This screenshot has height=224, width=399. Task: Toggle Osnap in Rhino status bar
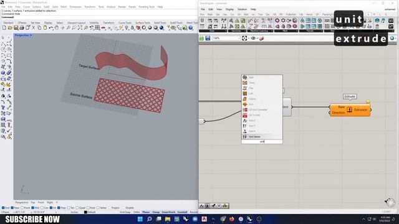pos(156,212)
